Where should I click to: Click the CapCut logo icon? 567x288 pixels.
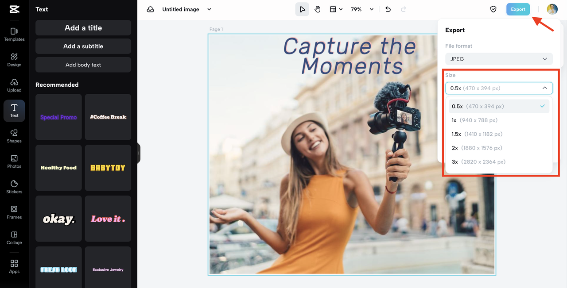[14, 9]
